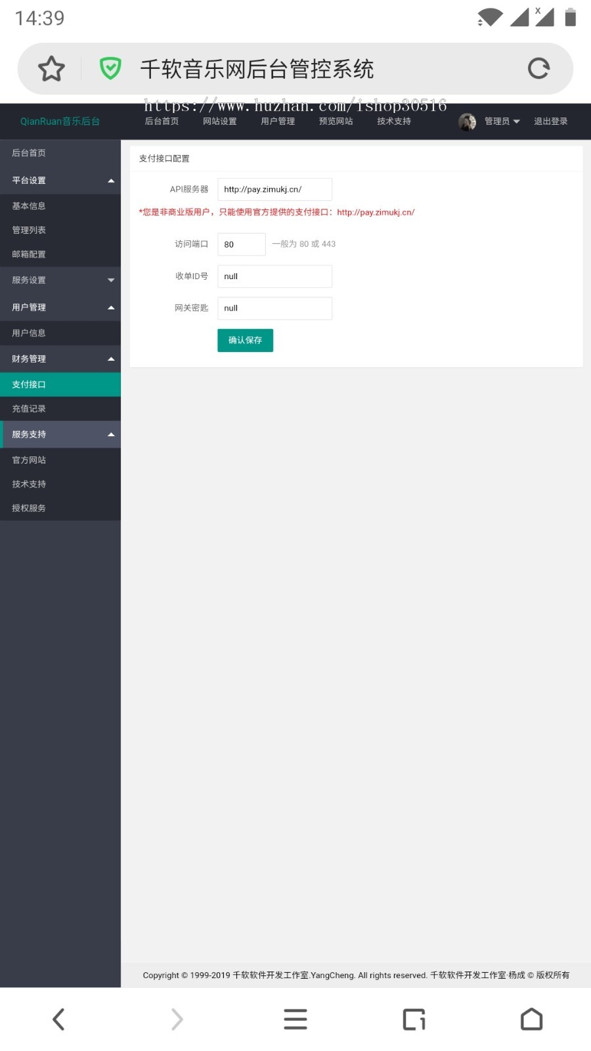Click the Copyright footer text

point(356,975)
